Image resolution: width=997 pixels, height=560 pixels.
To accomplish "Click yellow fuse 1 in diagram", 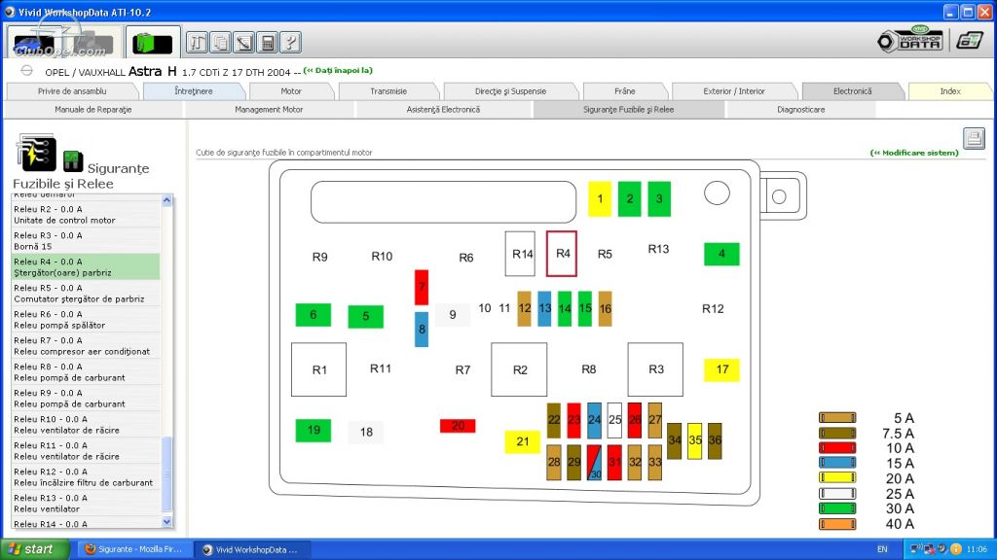I will click(600, 198).
